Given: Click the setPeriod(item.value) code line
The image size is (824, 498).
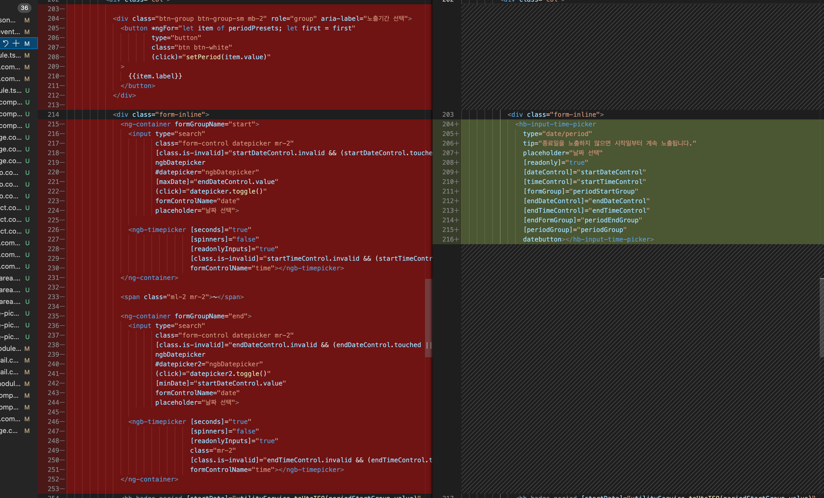Looking at the screenshot, I should (211, 57).
